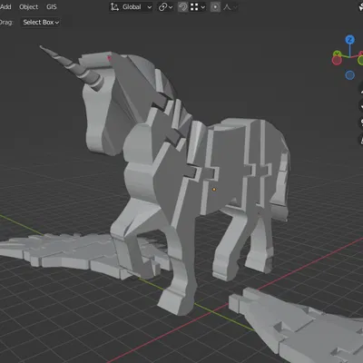
Task: Click the blue Z axis on the gizmo
Action: (x=350, y=40)
